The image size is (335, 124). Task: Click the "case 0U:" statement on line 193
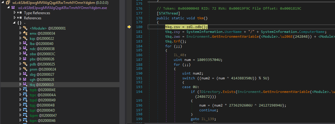click(190, 87)
